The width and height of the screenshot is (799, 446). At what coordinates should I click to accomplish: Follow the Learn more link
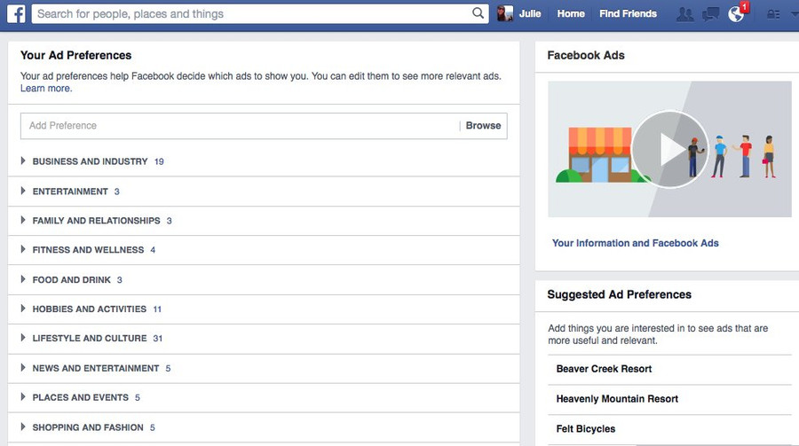click(x=46, y=89)
